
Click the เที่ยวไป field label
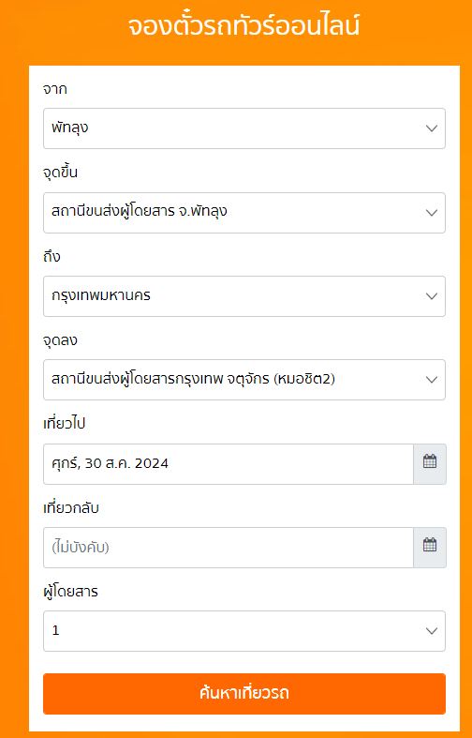tap(64, 424)
